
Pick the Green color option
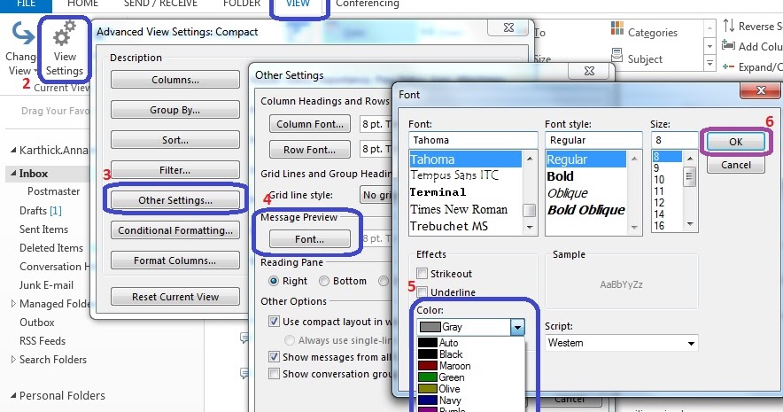(471, 377)
